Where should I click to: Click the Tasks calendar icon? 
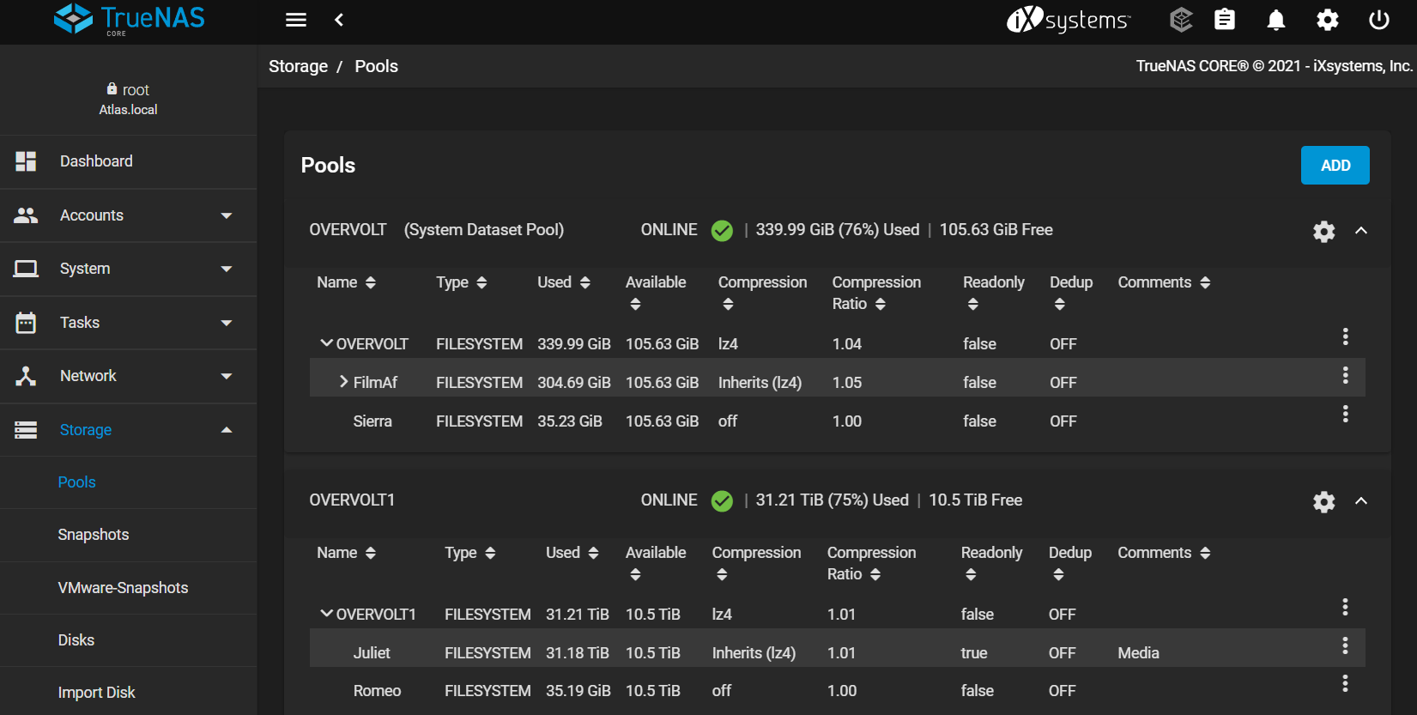click(26, 323)
